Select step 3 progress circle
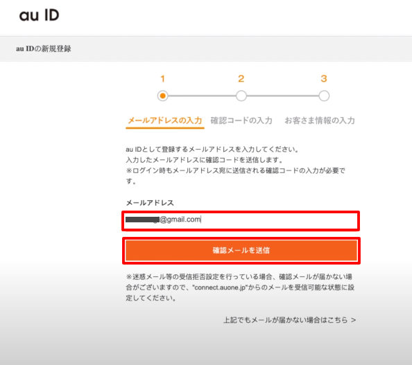412x365 pixels. pyautogui.click(x=324, y=96)
